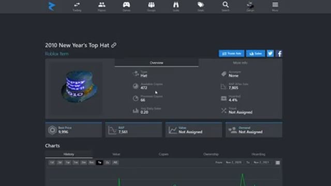
Task: Share item on Facebook
Action: [279, 54]
